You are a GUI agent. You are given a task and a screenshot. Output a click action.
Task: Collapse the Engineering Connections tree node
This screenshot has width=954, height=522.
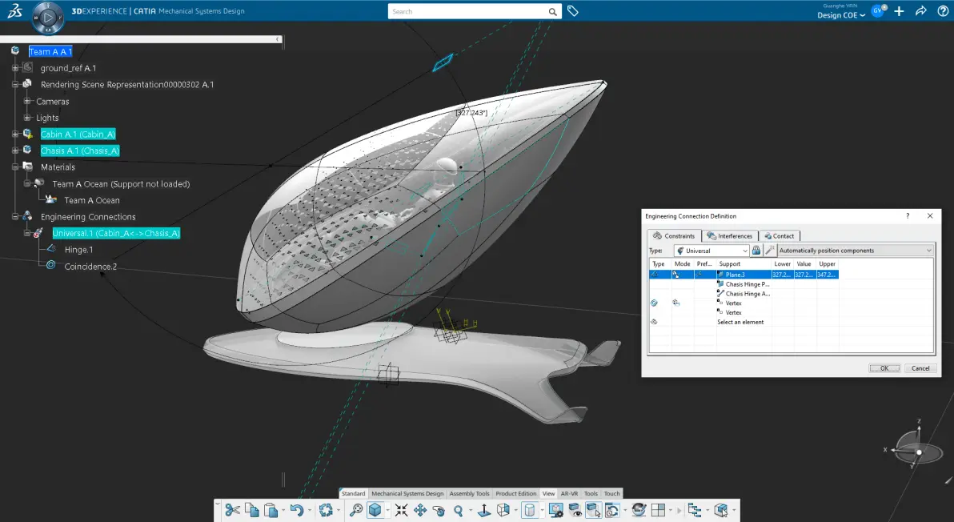(15, 217)
